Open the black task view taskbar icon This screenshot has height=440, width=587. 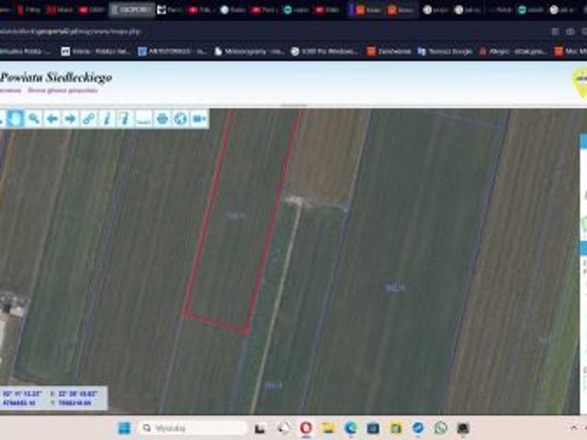(260, 428)
